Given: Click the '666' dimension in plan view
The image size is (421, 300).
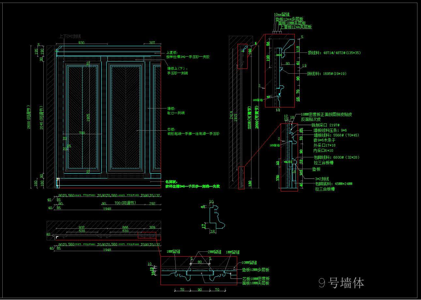Looking at the screenshot, I should [x=126, y=227].
